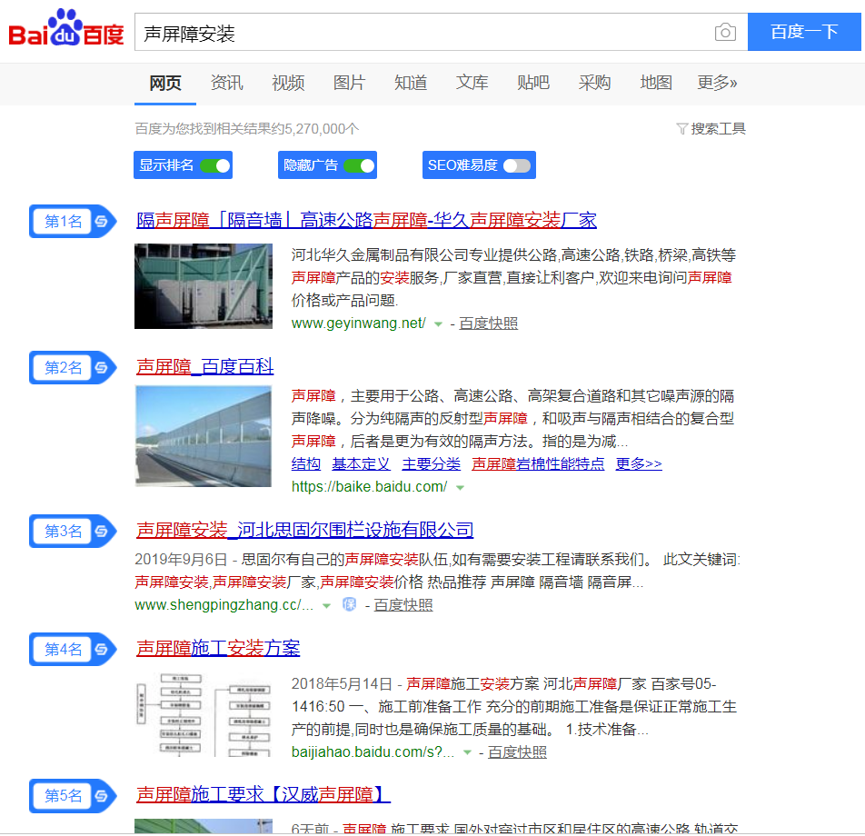Select the 网页 tab
865x836 pixels.
(x=165, y=83)
